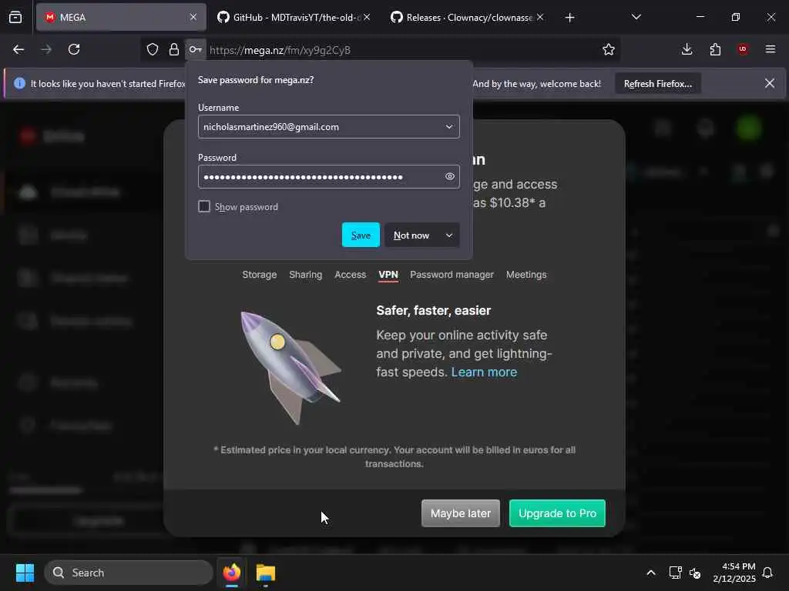Close the GitHub MDTravisYT tab
Image resolution: width=789 pixels, height=591 pixels.
(x=368, y=17)
